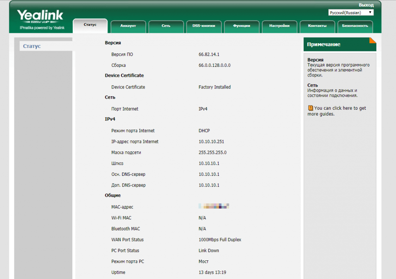The width and height of the screenshot is (396, 279).
Task: Open the Контакты tab
Action: coord(317,26)
